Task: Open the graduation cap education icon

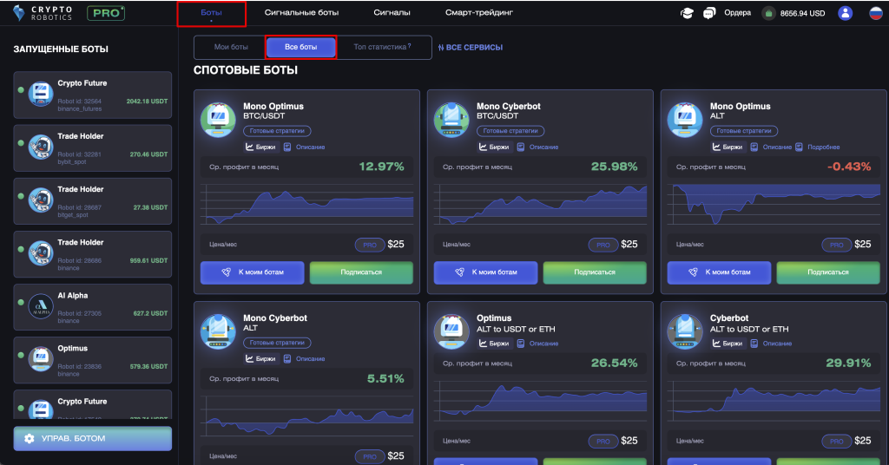Action: [687, 13]
